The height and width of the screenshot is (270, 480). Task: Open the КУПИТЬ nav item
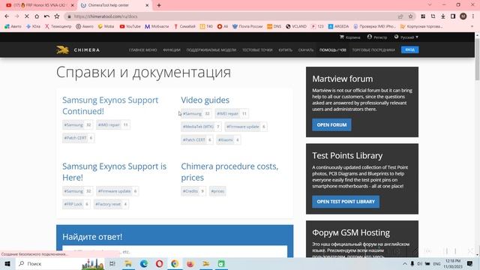pyautogui.click(x=285, y=50)
